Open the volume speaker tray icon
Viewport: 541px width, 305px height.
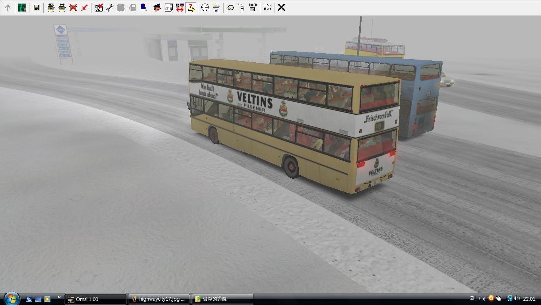[x=517, y=299]
